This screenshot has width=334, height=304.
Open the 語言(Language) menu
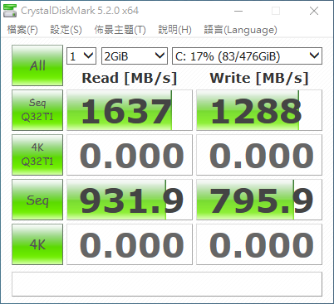240,30
